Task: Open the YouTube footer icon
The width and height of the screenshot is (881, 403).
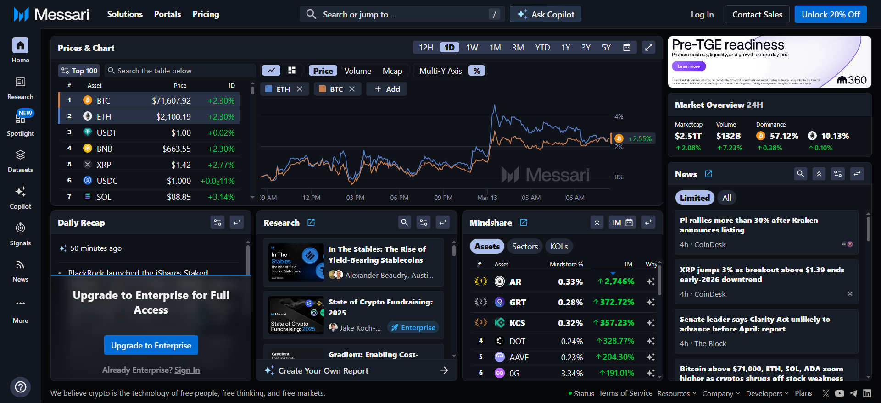Action: 840,393
